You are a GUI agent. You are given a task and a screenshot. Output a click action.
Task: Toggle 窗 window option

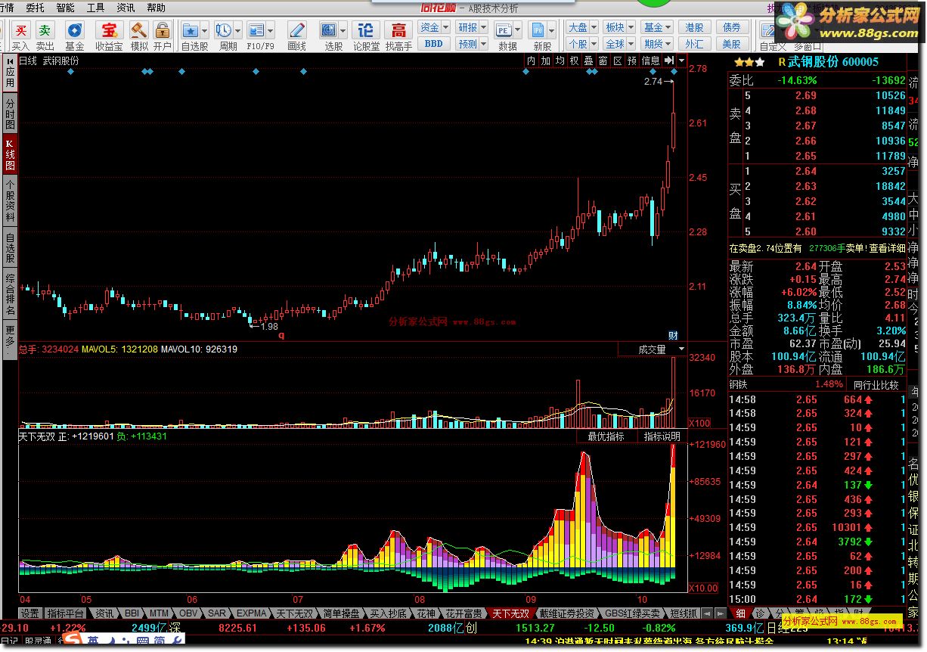pyautogui.click(x=603, y=61)
